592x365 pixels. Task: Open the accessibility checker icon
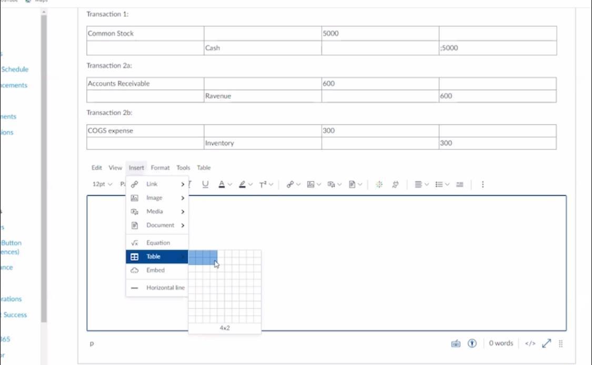(472, 343)
